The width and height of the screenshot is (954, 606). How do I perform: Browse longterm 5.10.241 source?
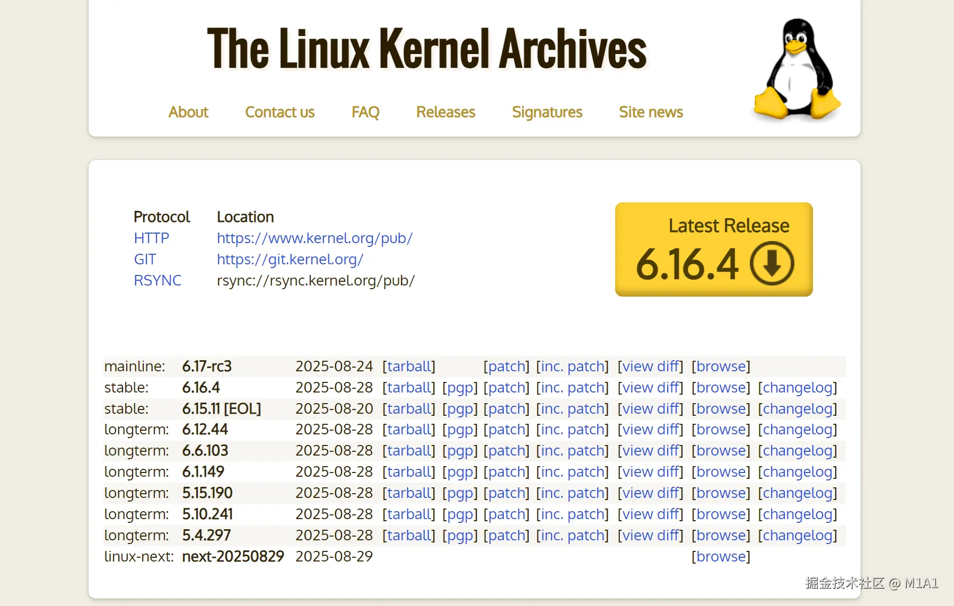pos(721,514)
